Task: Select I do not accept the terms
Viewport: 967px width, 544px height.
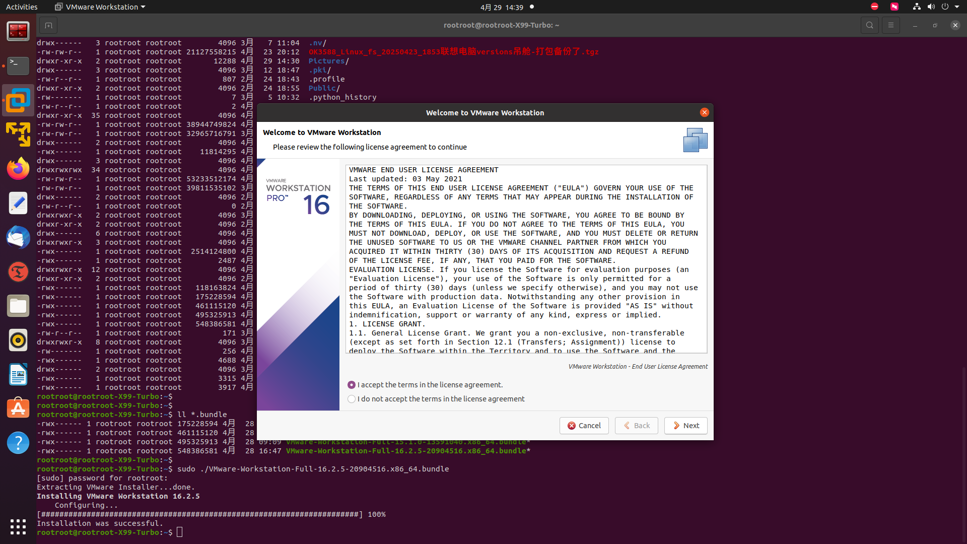Action: 352,399
